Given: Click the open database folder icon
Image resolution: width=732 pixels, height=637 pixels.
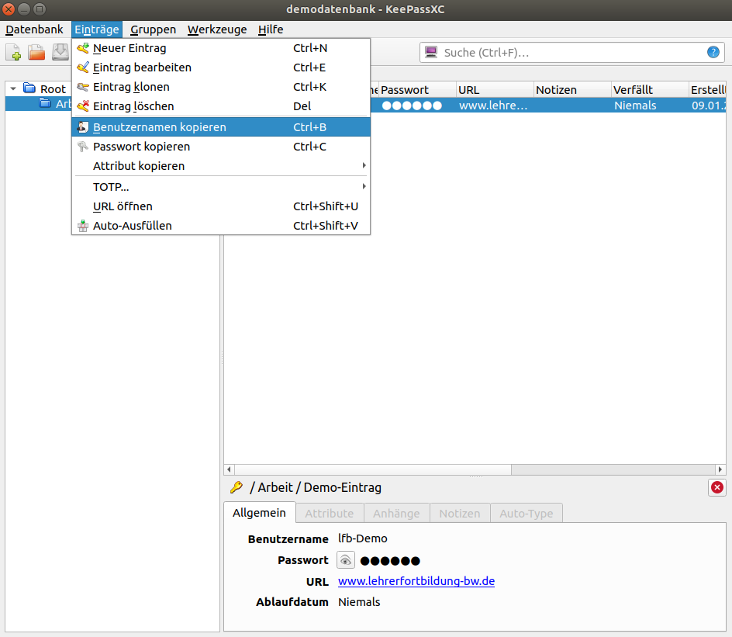Looking at the screenshot, I should tap(36, 53).
